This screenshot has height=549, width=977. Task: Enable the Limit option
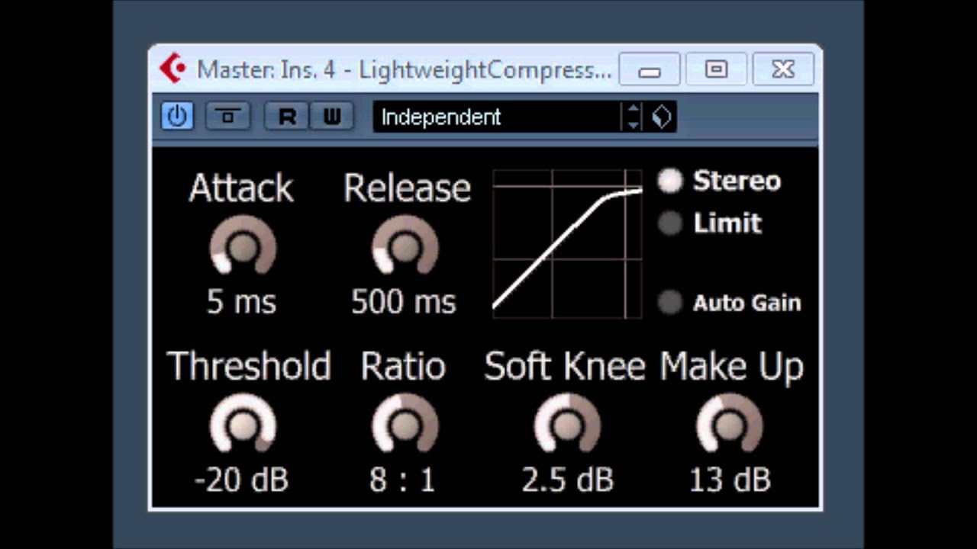pos(670,223)
